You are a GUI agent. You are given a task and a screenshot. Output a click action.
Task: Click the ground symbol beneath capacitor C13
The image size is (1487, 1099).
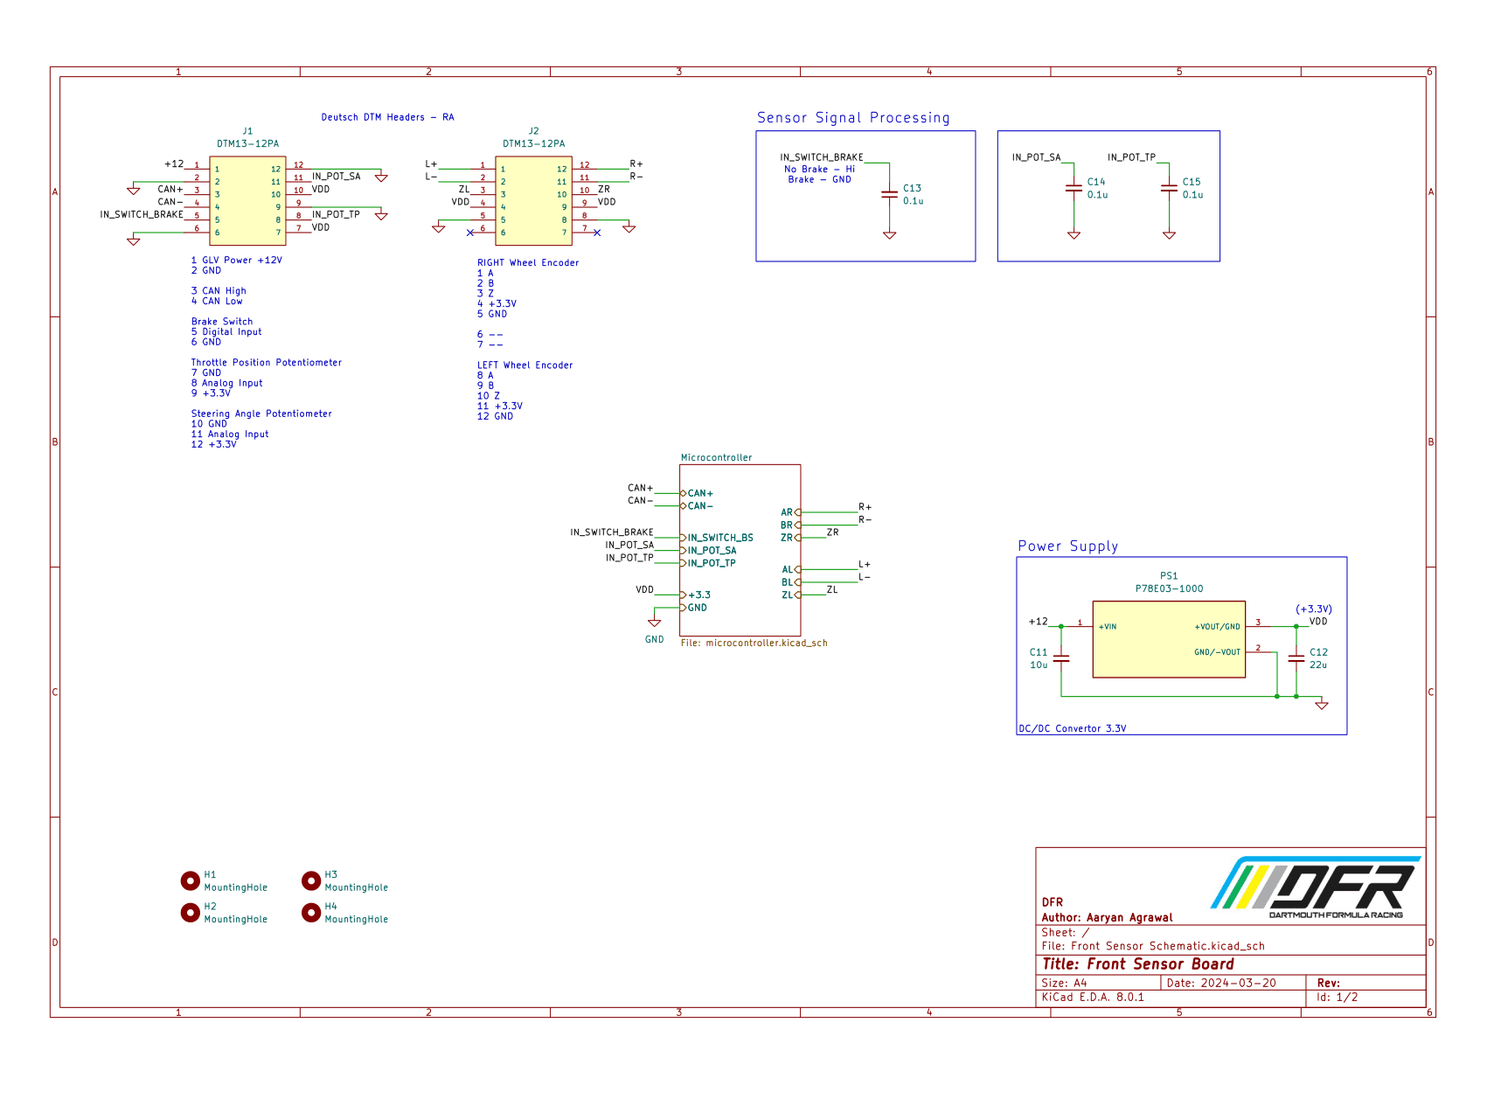click(889, 235)
